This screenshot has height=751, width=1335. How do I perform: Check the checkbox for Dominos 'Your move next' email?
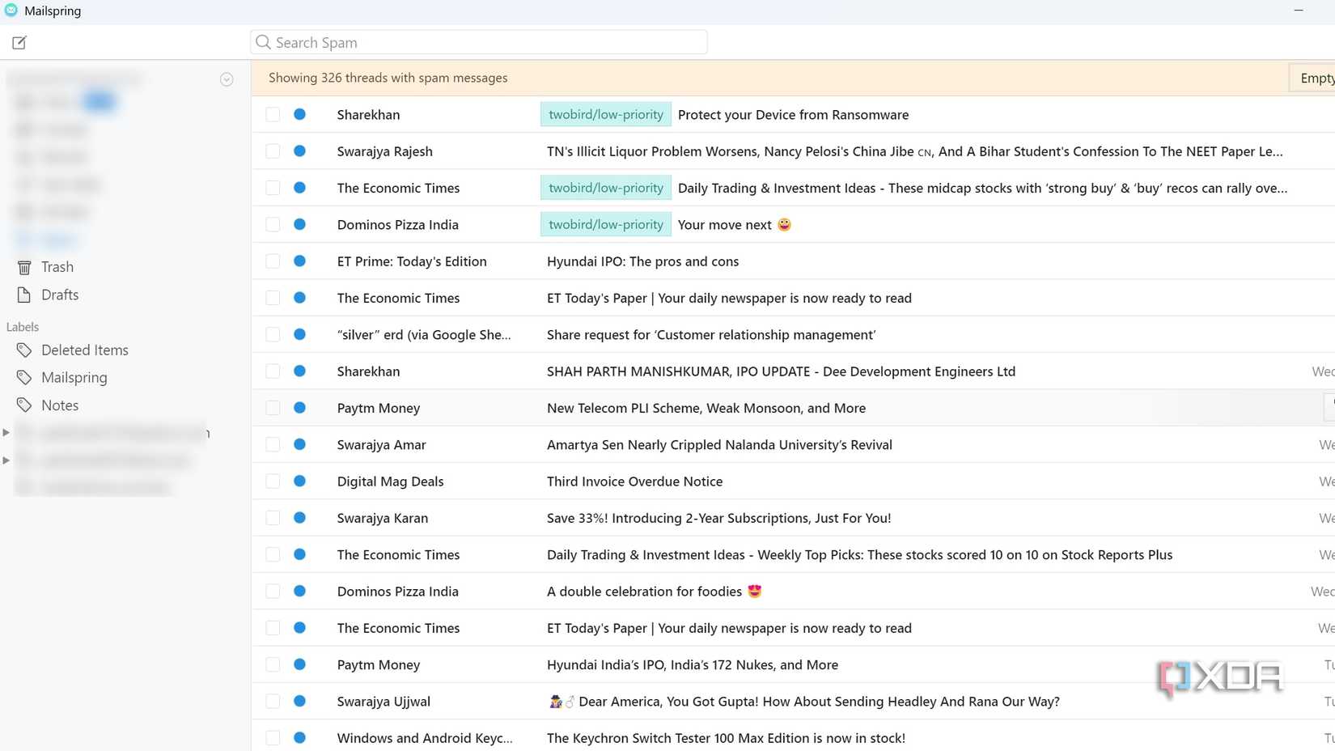pos(273,224)
